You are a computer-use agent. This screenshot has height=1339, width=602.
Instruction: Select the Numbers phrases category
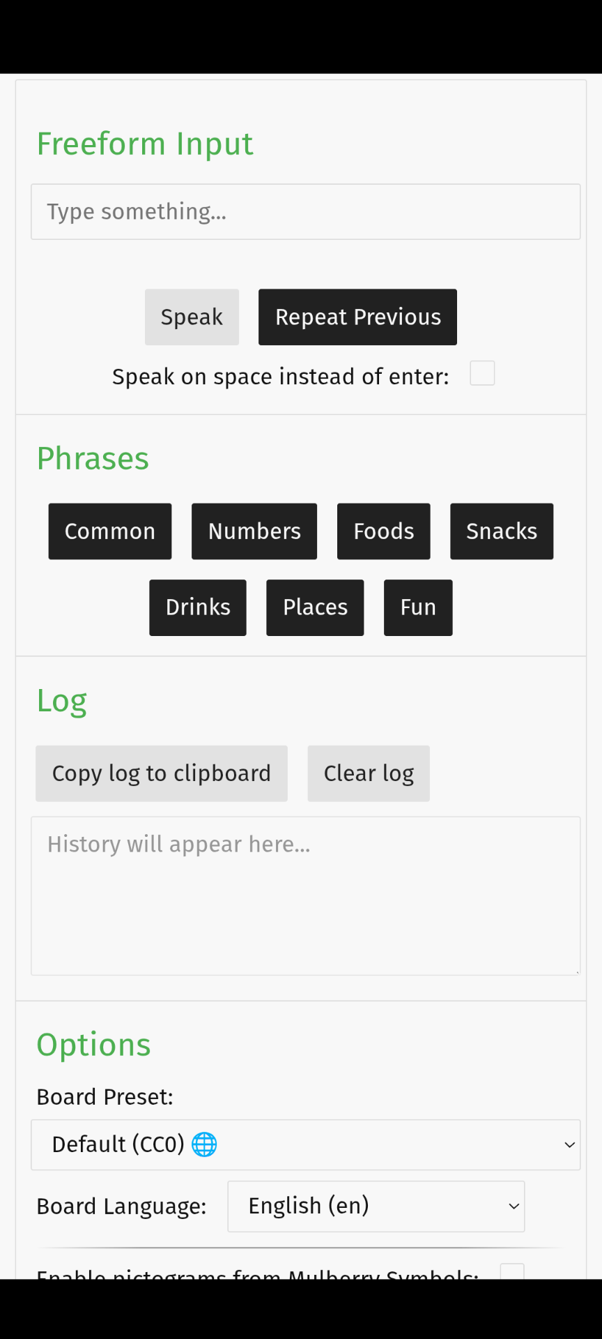[x=254, y=531]
